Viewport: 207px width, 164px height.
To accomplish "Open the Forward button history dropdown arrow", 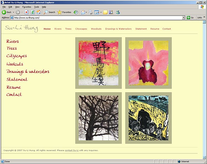I will tap(22, 12).
